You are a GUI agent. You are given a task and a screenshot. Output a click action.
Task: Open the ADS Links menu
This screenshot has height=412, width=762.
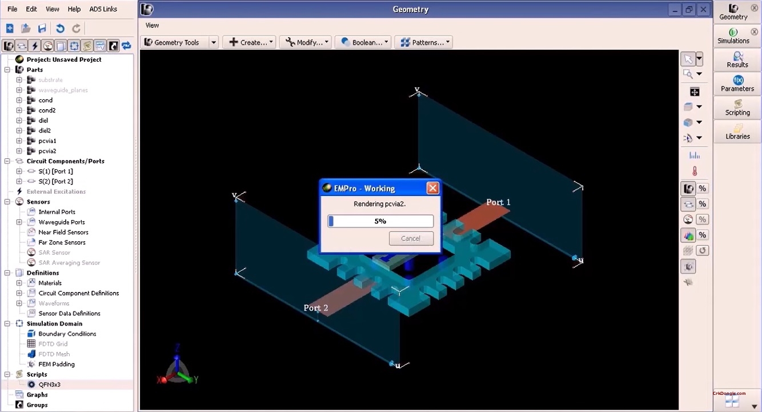(x=103, y=9)
